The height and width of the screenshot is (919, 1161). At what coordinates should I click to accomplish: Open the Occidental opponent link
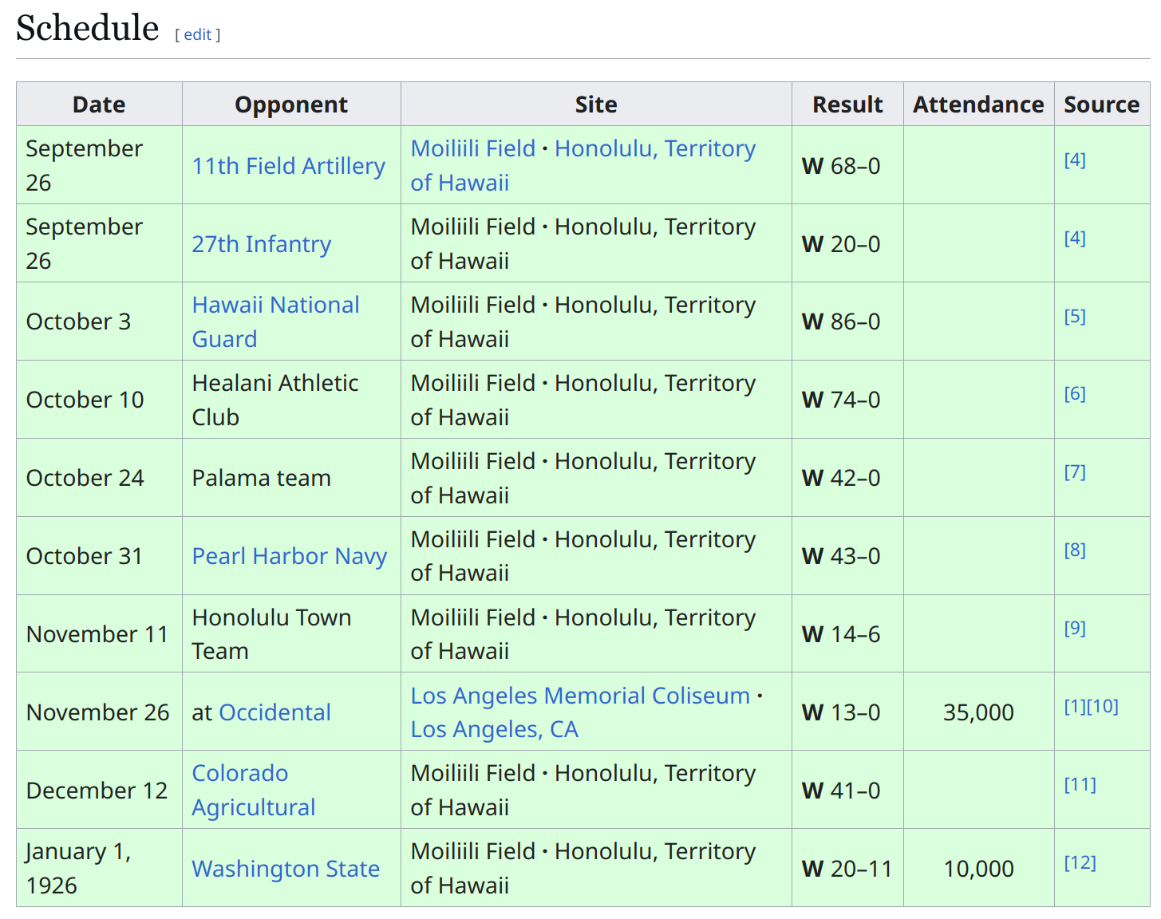(274, 712)
